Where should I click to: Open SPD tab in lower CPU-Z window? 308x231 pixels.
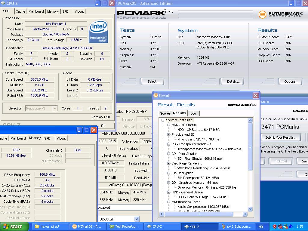pyautogui.click(x=47, y=138)
